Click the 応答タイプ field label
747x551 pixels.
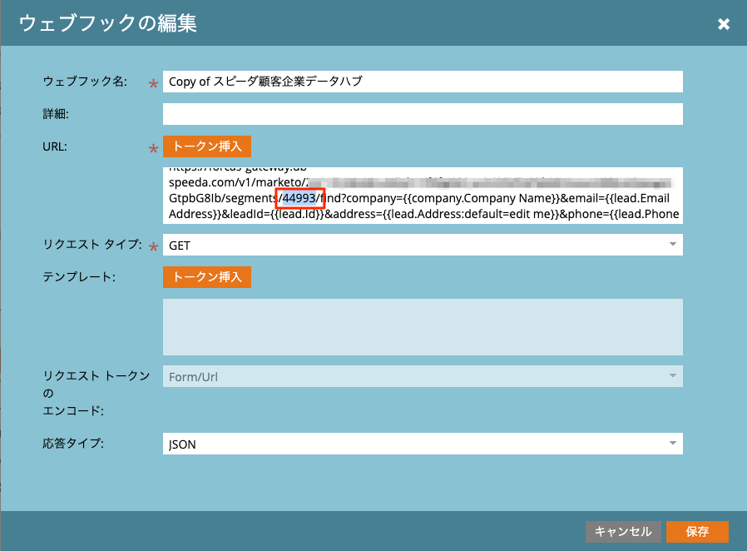coord(73,444)
